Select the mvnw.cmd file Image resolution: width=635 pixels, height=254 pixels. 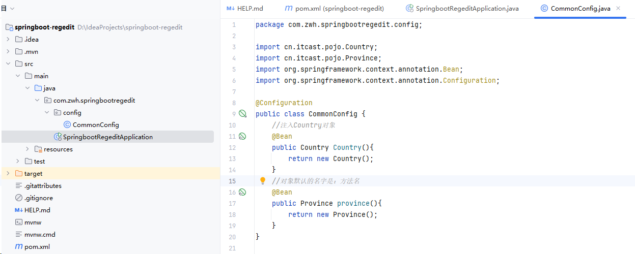click(40, 234)
